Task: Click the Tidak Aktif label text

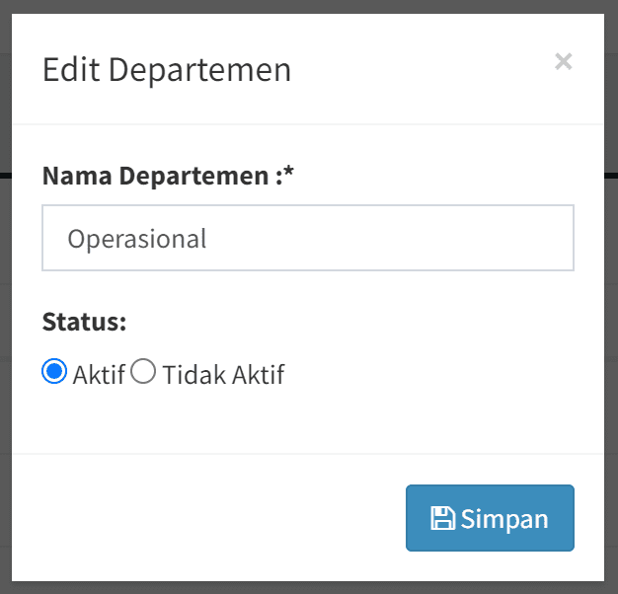Action: tap(223, 375)
